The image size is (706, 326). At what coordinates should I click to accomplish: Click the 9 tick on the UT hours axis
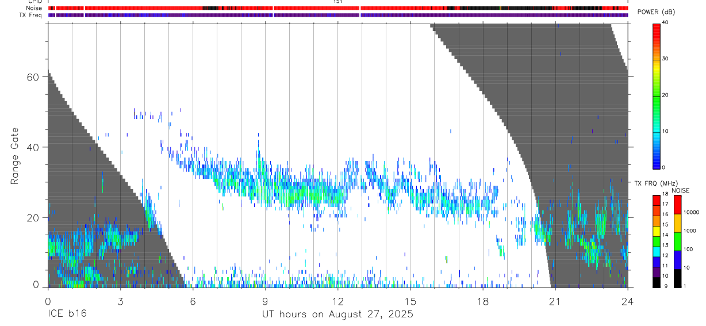pos(265,301)
